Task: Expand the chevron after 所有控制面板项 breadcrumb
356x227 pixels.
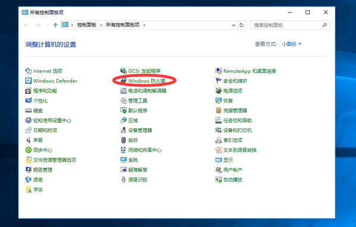Action: [144, 25]
